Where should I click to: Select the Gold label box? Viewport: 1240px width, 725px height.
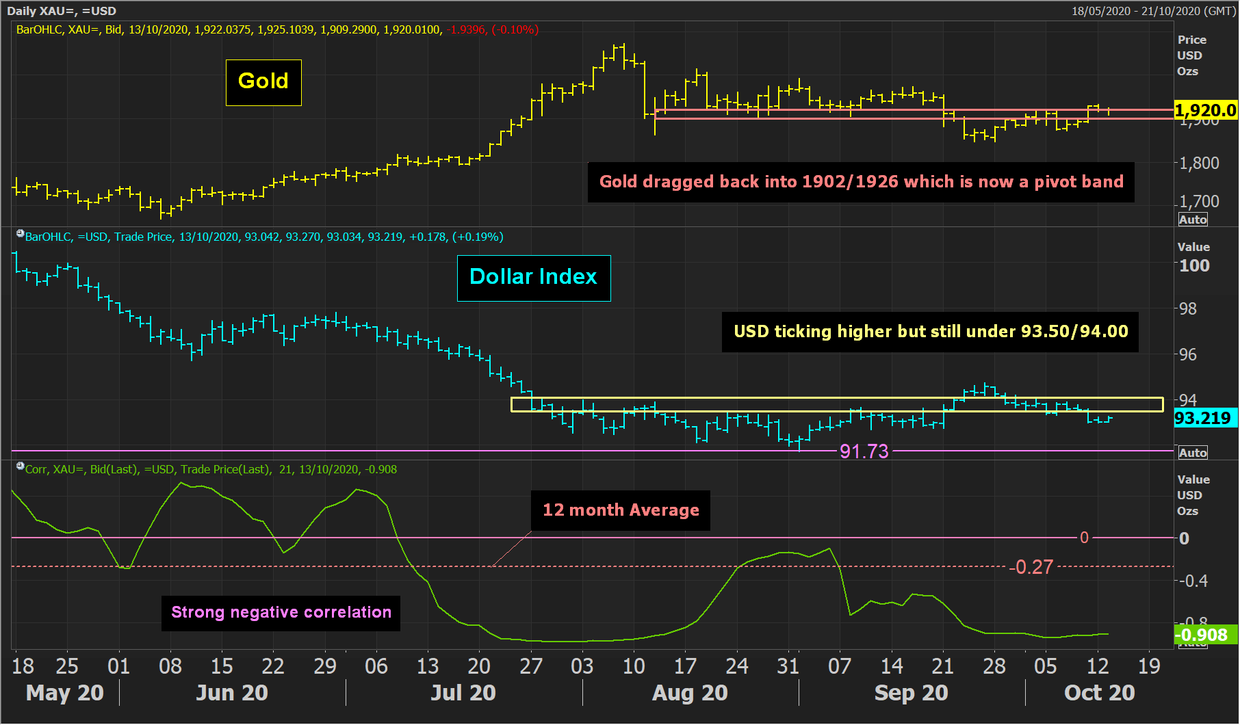[x=263, y=82]
